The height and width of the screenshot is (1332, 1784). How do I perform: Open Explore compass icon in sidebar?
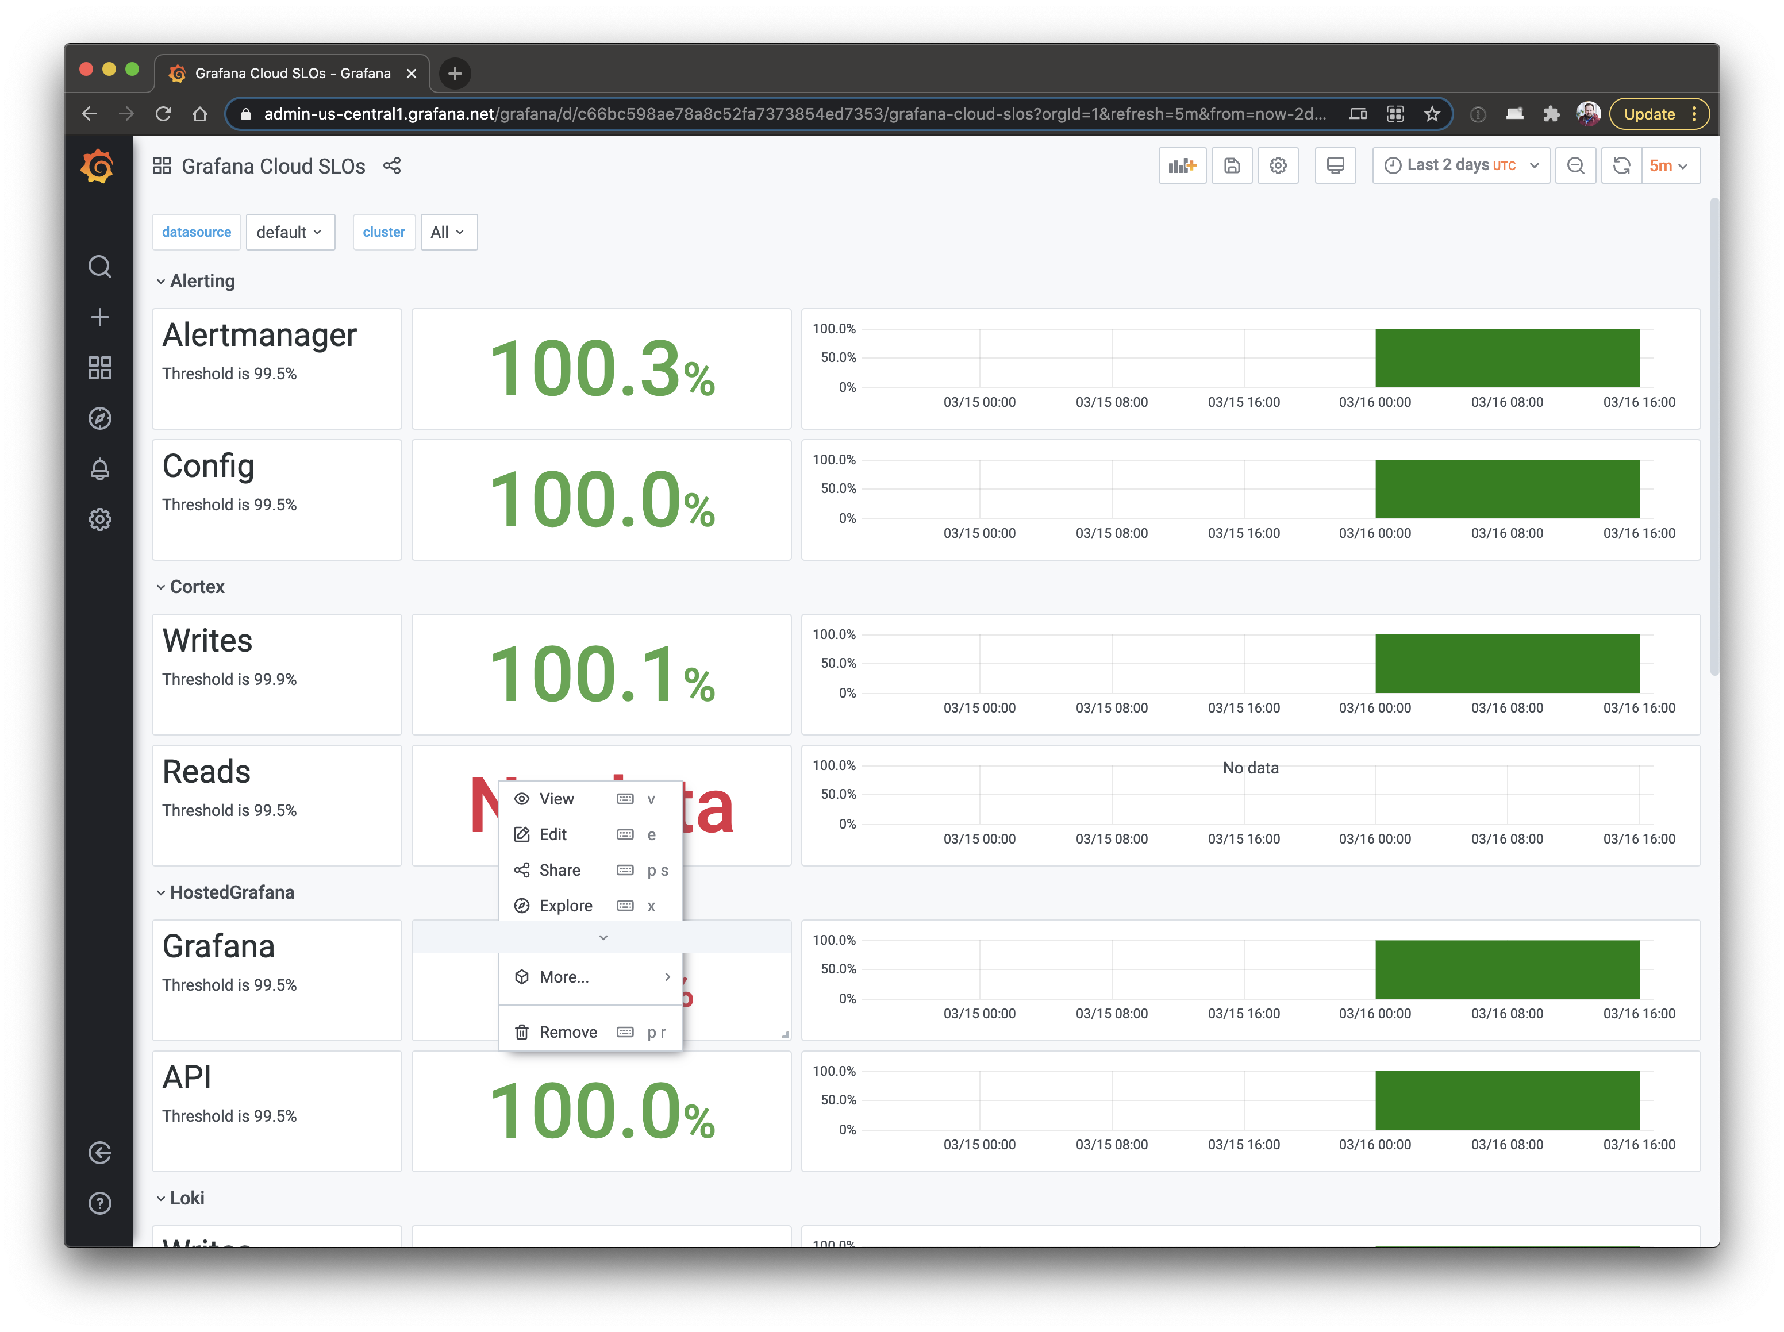[x=99, y=418]
